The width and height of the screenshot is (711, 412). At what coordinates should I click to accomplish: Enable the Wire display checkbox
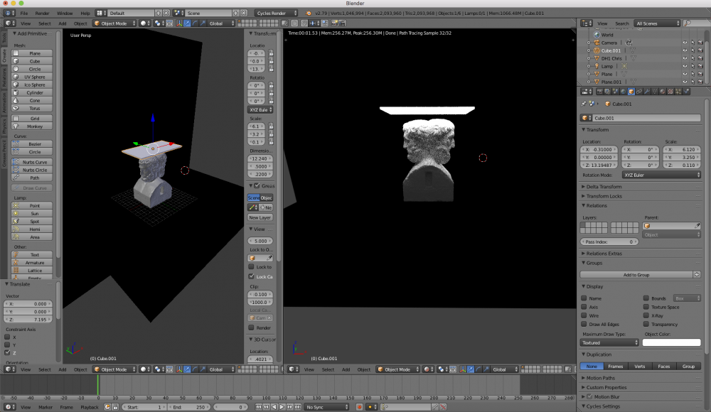(x=584, y=315)
